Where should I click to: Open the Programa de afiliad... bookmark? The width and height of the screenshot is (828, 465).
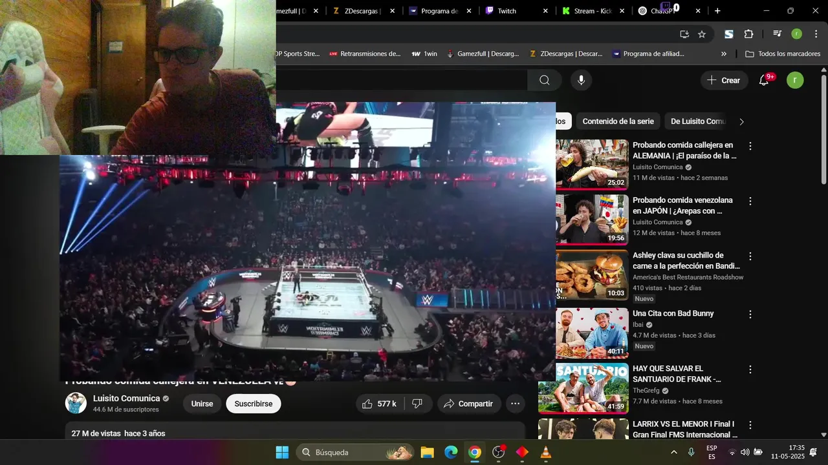pos(648,54)
